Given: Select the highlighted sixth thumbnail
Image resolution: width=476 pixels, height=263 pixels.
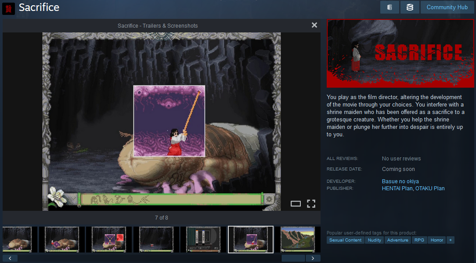Looking at the screenshot, I should [250, 239].
